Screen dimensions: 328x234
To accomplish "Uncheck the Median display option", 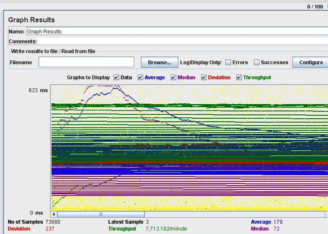I will [173, 78].
